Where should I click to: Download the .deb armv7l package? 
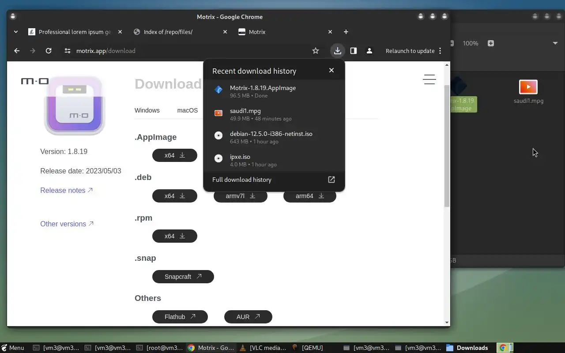click(x=241, y=196)
